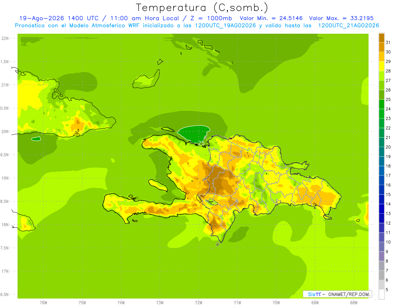Viewport: 397px width, 307px height.
Task: Click the "12" colorbar scale label
Action: coord(388,223)
